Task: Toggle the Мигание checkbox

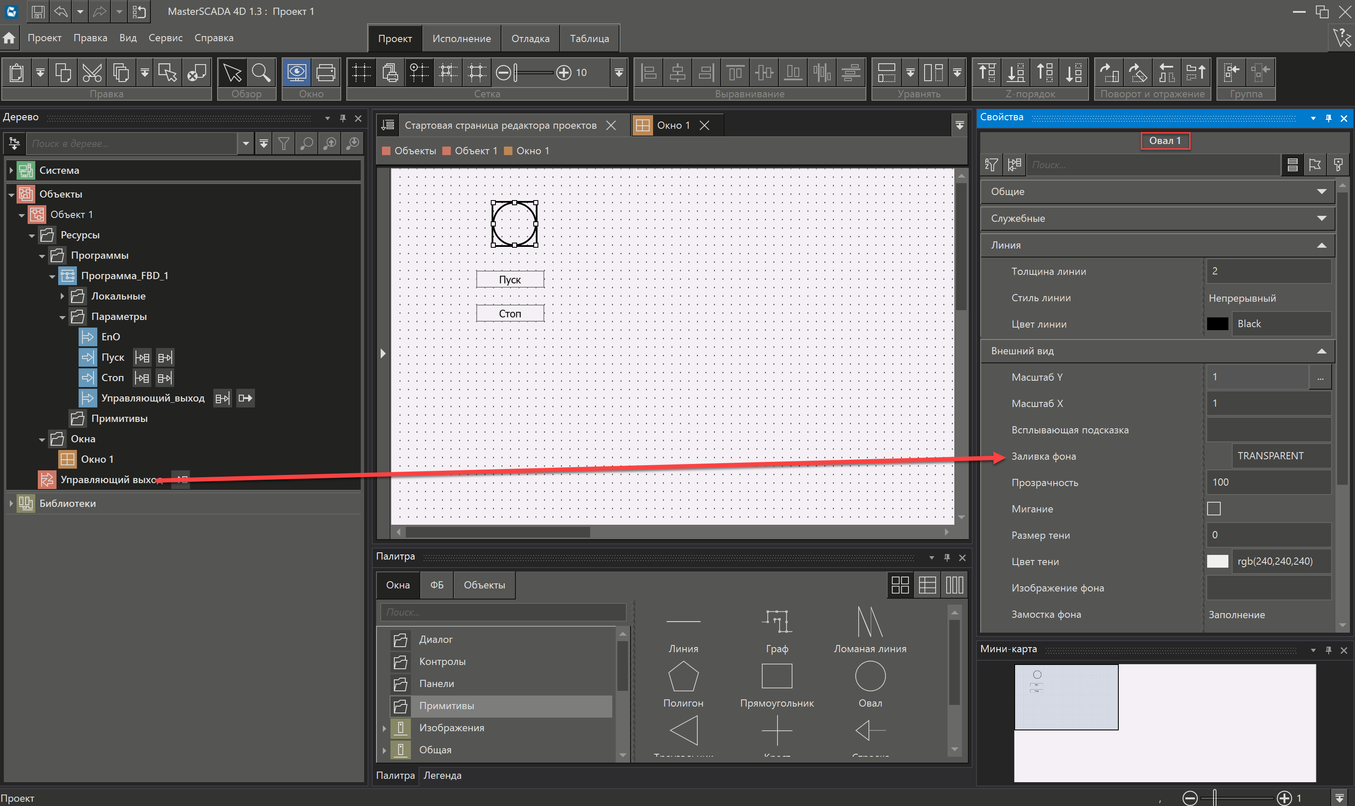Action: coord(1214,508)
